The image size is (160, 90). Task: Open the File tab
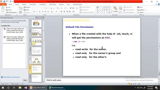3,4
